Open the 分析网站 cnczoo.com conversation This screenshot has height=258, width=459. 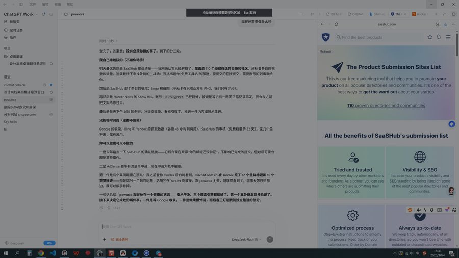pyautogui.click(x=29, y=114)
